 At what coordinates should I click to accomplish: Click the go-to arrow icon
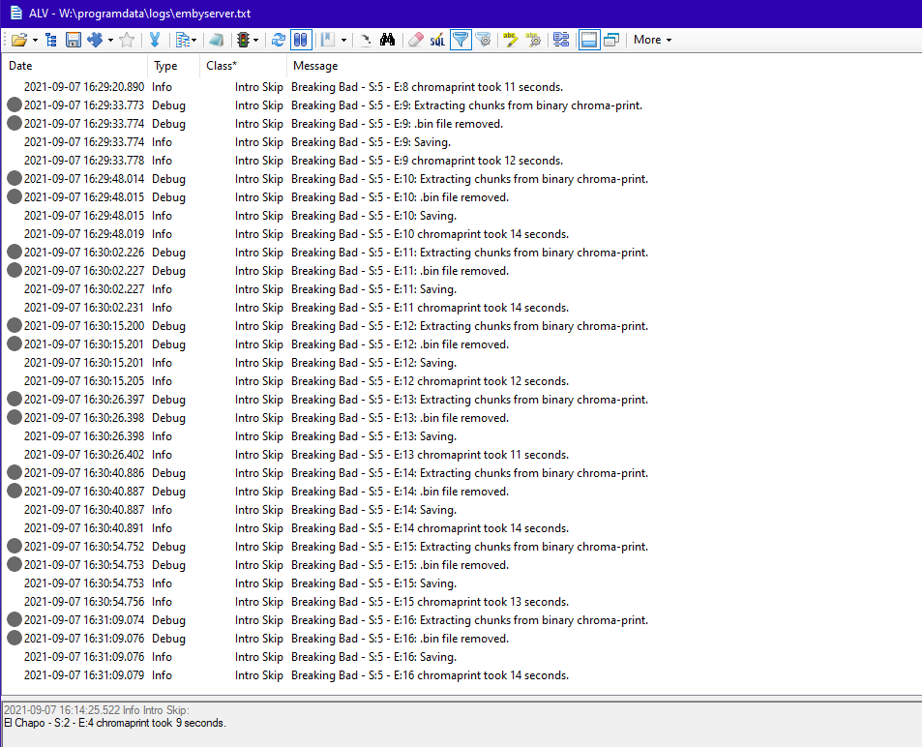click(x=366, y=40)
